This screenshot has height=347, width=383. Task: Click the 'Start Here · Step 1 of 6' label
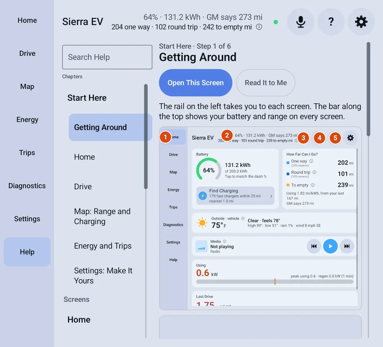[195, 46]
